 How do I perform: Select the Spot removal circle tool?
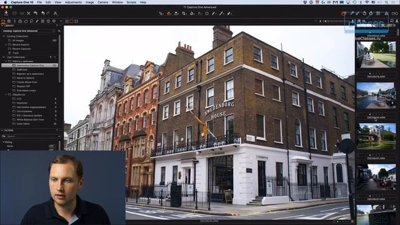click(207, 13)
